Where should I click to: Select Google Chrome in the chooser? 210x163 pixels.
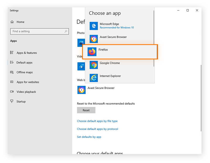[110, 63]
